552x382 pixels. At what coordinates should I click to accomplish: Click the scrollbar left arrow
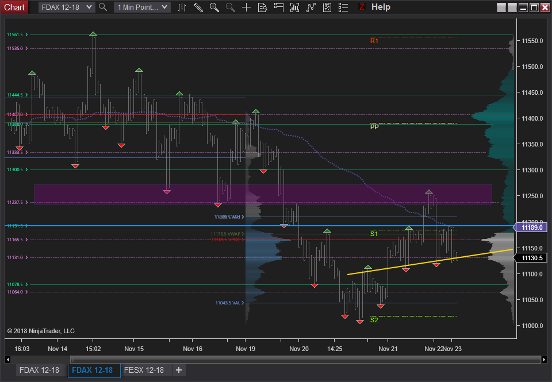tap(7, 360)
